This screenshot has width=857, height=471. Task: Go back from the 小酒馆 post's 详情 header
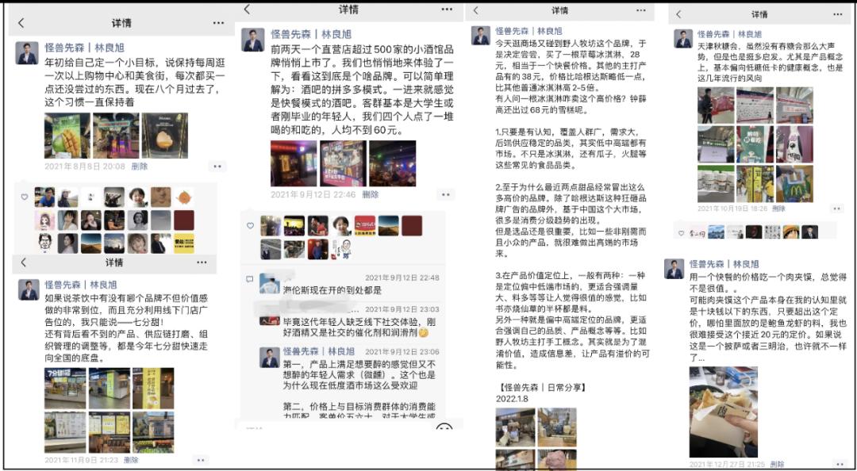tap(247, 10)
